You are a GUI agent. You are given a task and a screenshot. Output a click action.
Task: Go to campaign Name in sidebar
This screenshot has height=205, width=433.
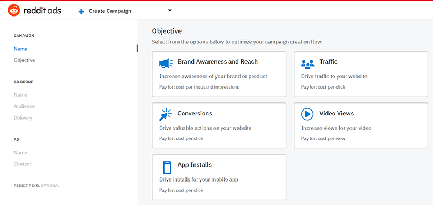[x=20, y=49]
